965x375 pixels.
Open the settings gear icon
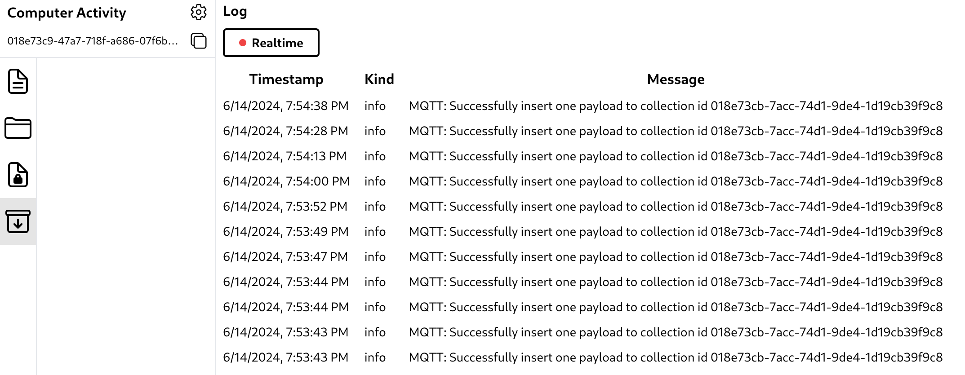pyautogui.click(x=198, y=13)
